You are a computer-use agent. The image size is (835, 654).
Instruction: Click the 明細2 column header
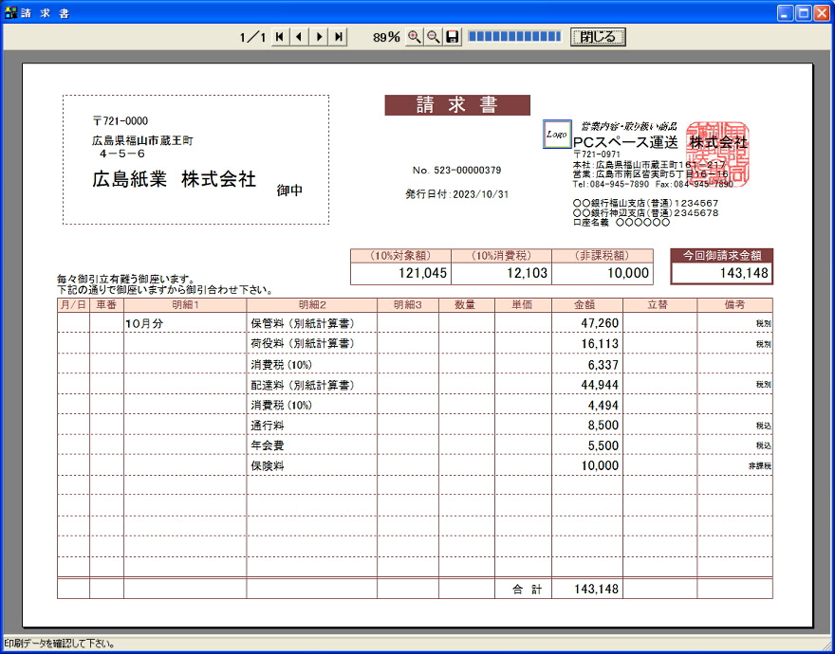tap(311, 305)
